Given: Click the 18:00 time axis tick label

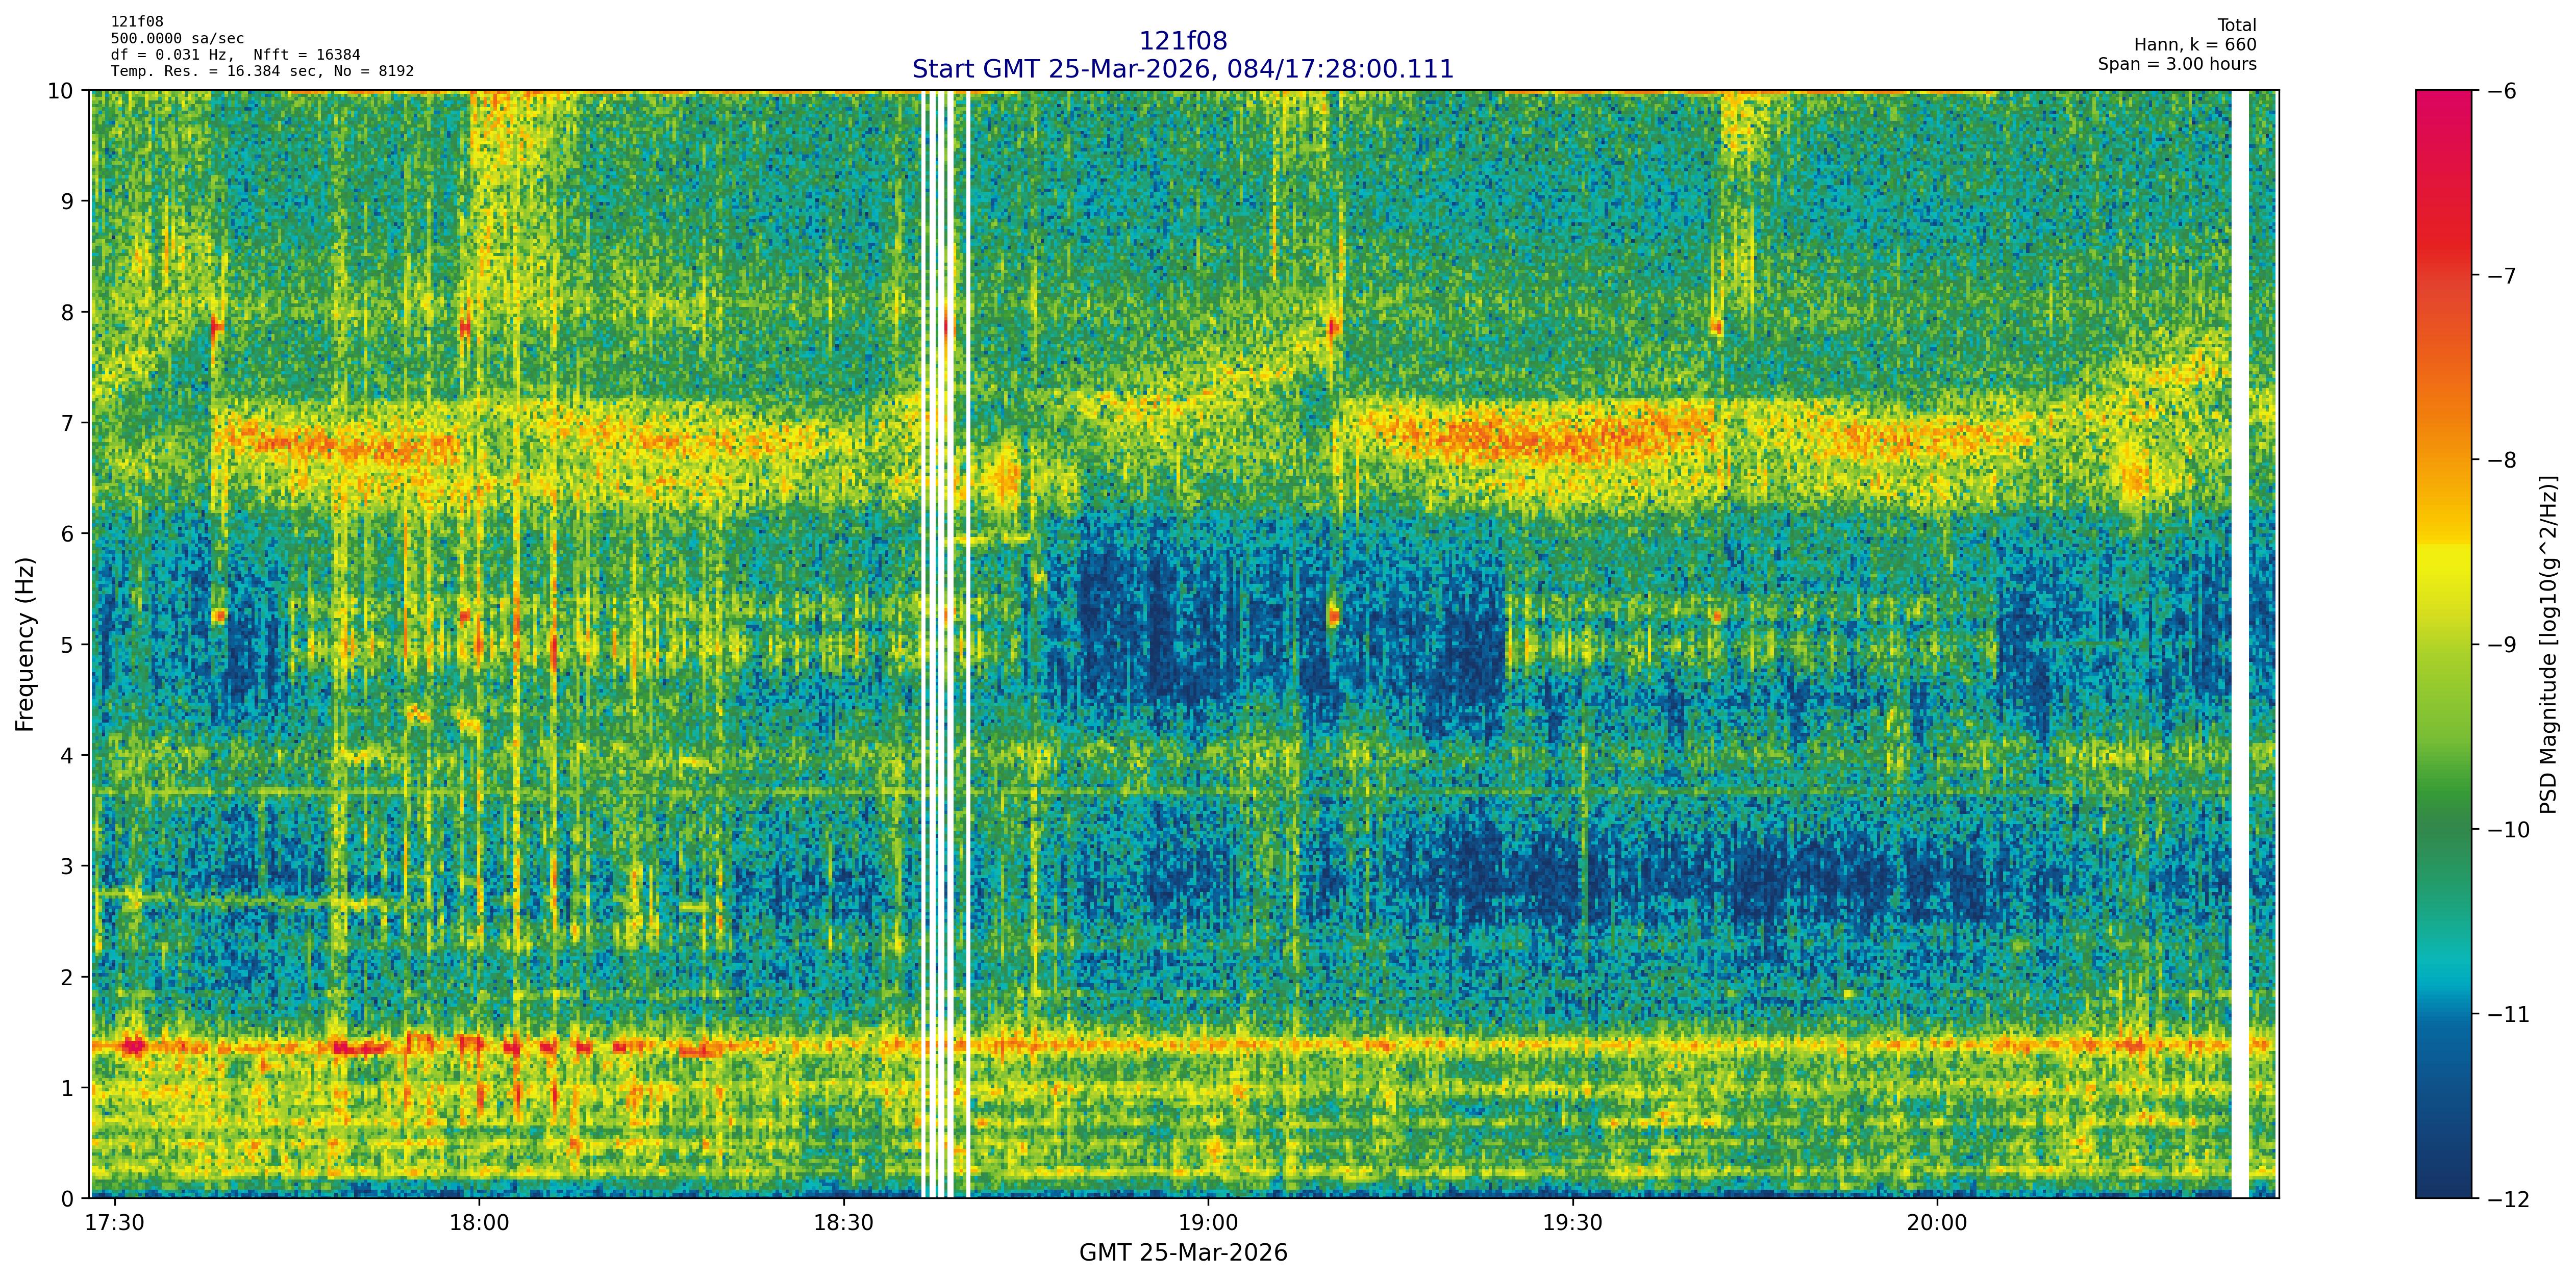Looking at the screenshot, I should point(479,1223).
